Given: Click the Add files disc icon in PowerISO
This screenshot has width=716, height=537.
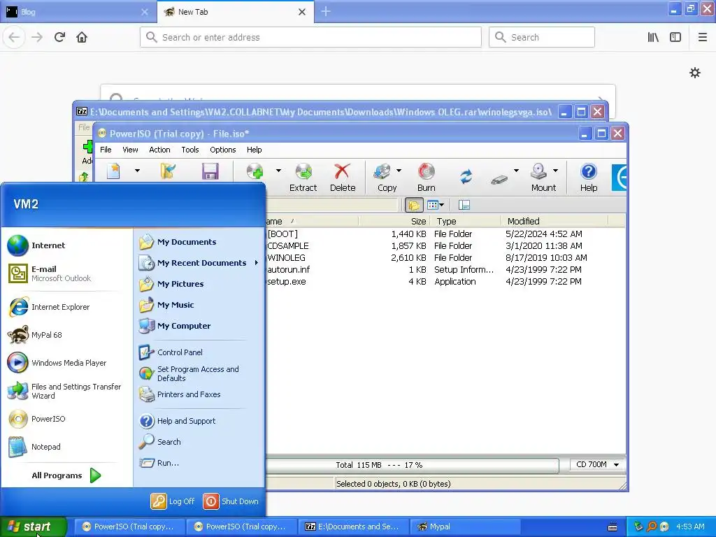Looking at the screenshot, I should tap(255, 171).
